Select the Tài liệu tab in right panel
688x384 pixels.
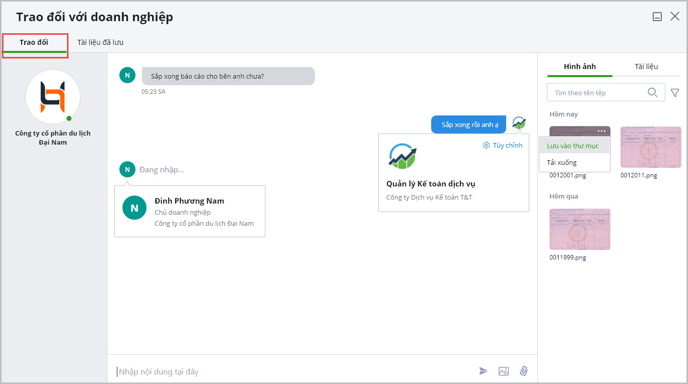click(646, 67)
